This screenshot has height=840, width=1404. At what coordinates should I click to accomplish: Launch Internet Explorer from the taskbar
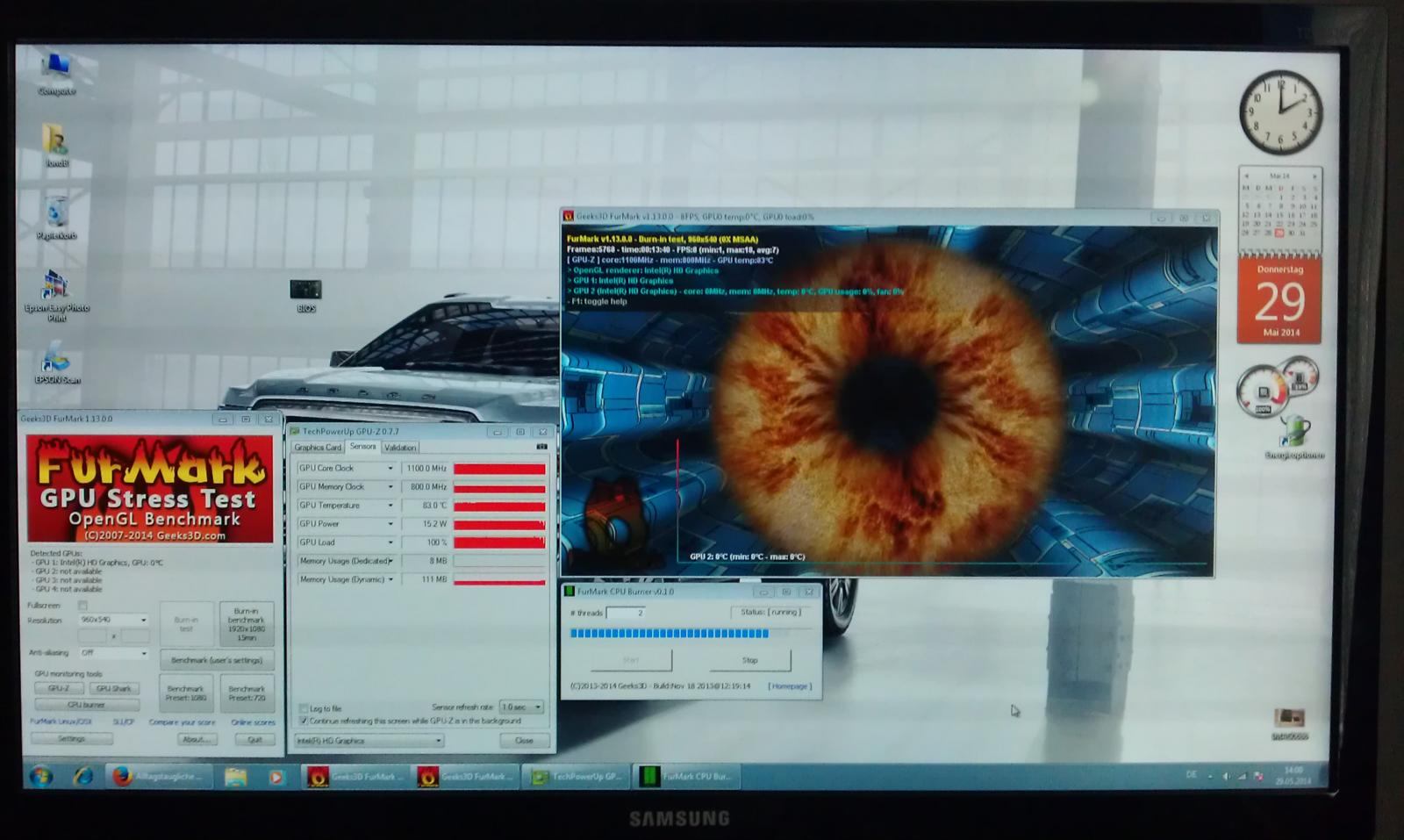[83, 776]
